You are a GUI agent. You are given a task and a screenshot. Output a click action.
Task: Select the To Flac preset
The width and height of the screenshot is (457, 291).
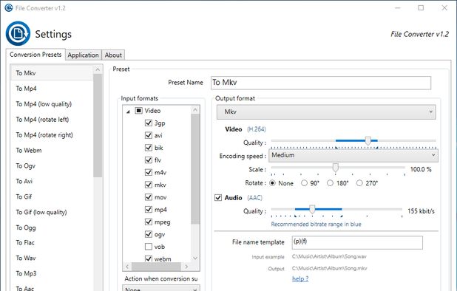(52, 242)
